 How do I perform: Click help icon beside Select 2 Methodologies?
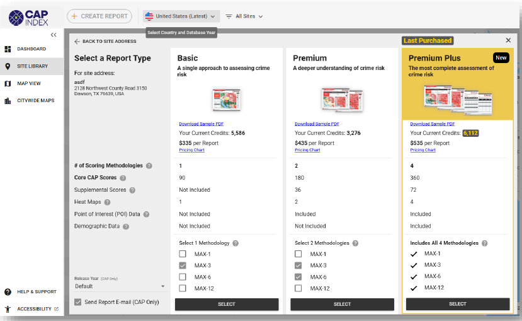(x=355, y=243)
